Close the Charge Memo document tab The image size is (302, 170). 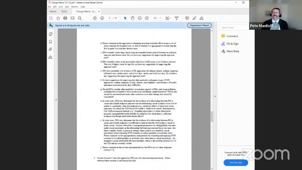(x=99, y=11)
